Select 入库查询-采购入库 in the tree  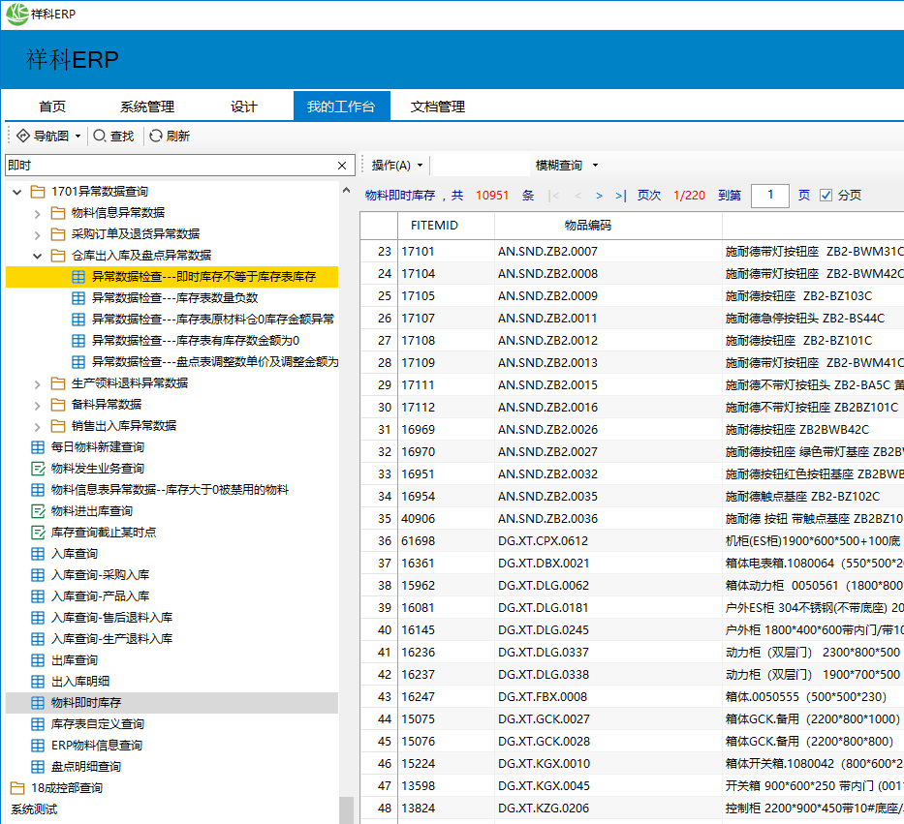(x=100, y=575)
